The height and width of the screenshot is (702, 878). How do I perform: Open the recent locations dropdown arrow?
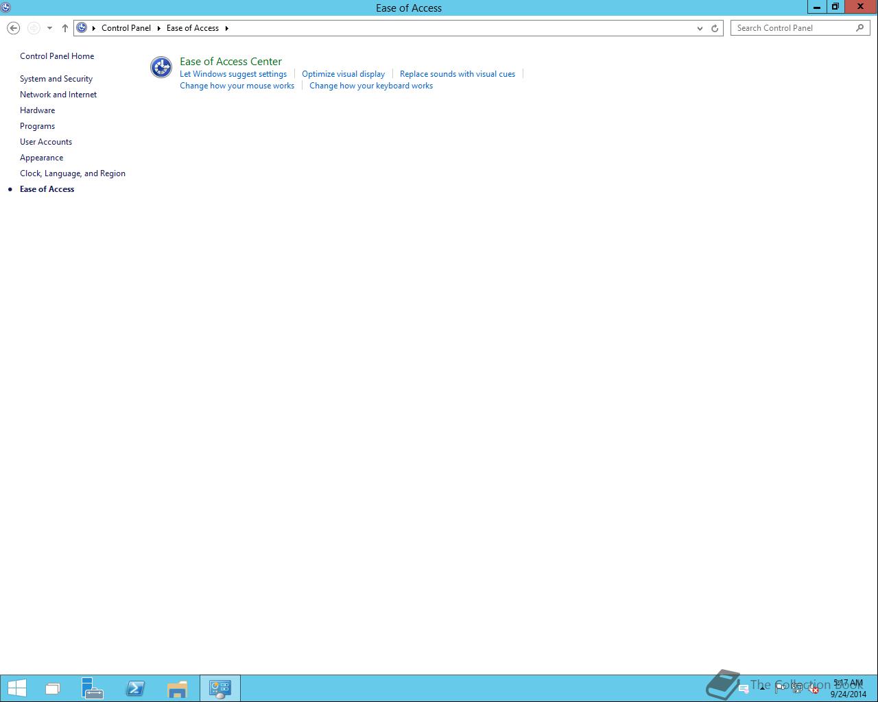click(49, 28)
